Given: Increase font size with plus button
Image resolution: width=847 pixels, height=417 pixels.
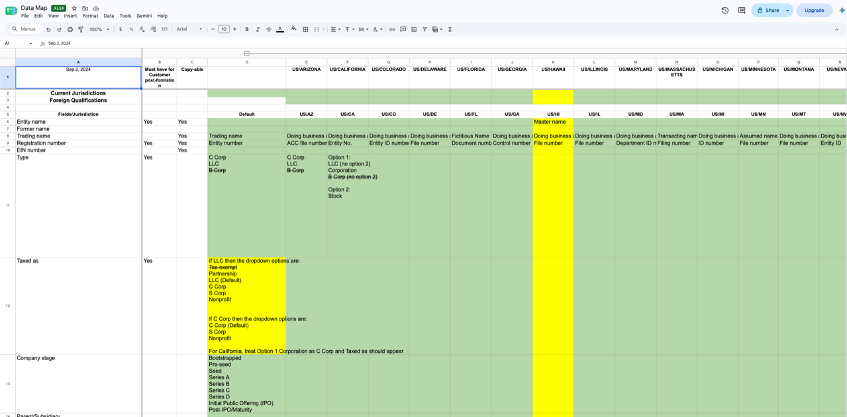Looking at the screenshot, I should coord(234,29).
